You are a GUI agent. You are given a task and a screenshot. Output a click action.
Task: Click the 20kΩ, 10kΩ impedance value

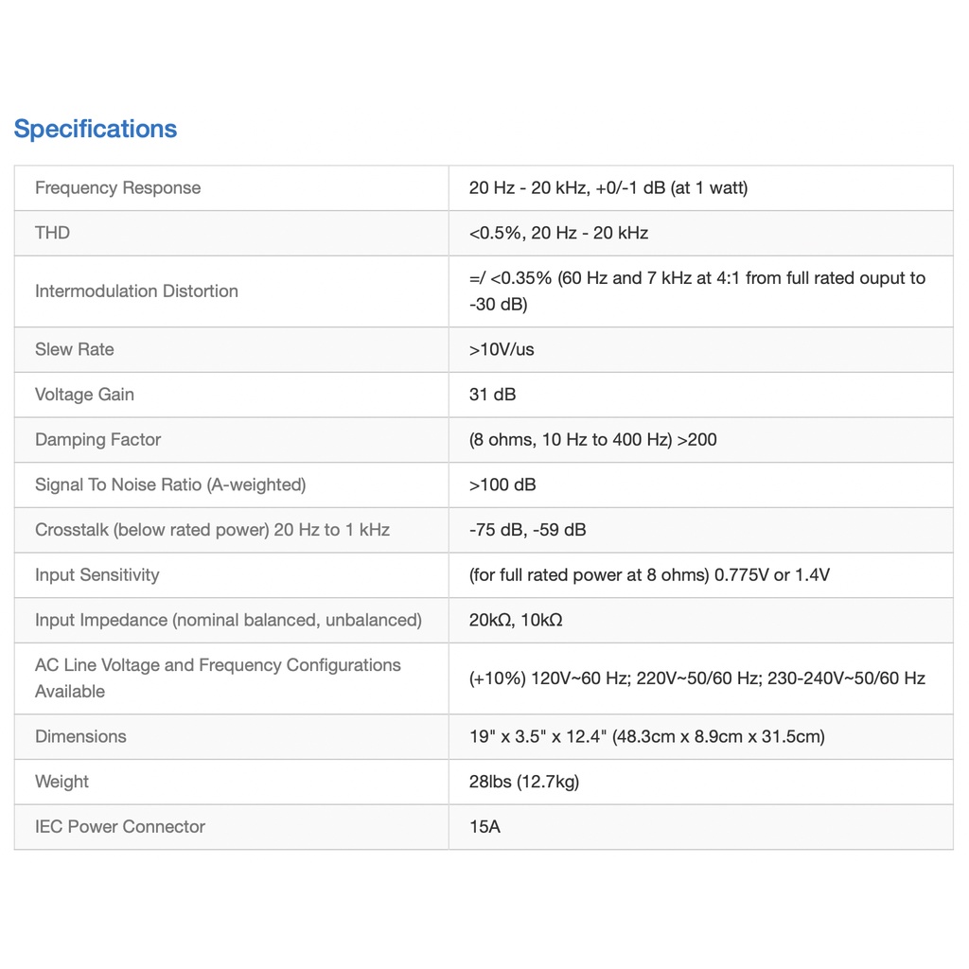(516, 621)
